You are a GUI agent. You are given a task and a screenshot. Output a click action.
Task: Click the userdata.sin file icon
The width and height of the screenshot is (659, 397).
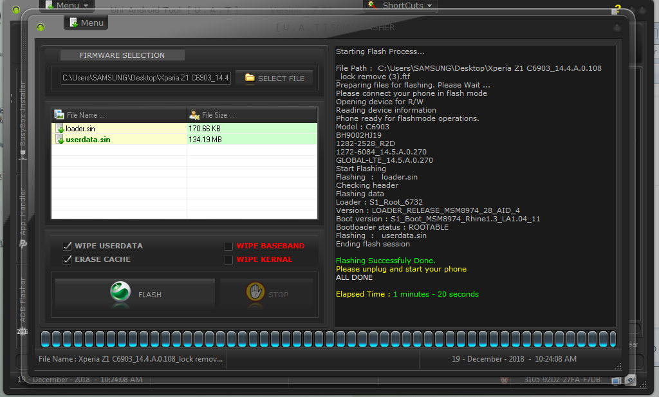tap(60, 140)
